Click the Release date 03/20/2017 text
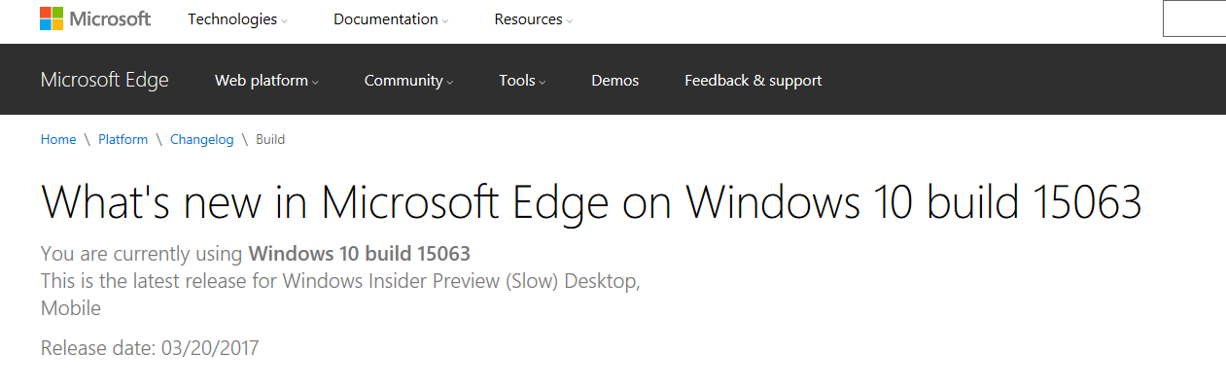Viewport: 1226px width, 389px height. pyautogui.click(x=150, y=347)
